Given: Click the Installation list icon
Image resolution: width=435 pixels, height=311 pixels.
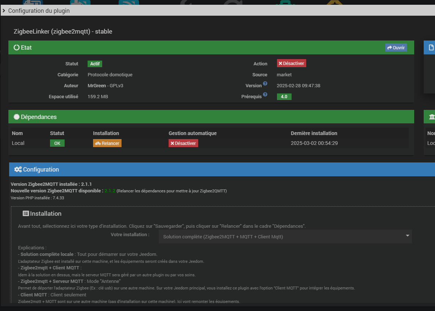Looking at the screenshot, I should pyautogui.click(x=26, y=213).
